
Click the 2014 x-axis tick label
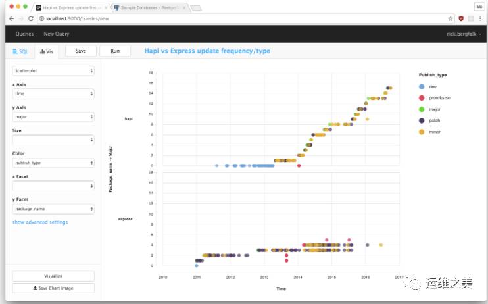pyautogui.click(x=298, y=277)
